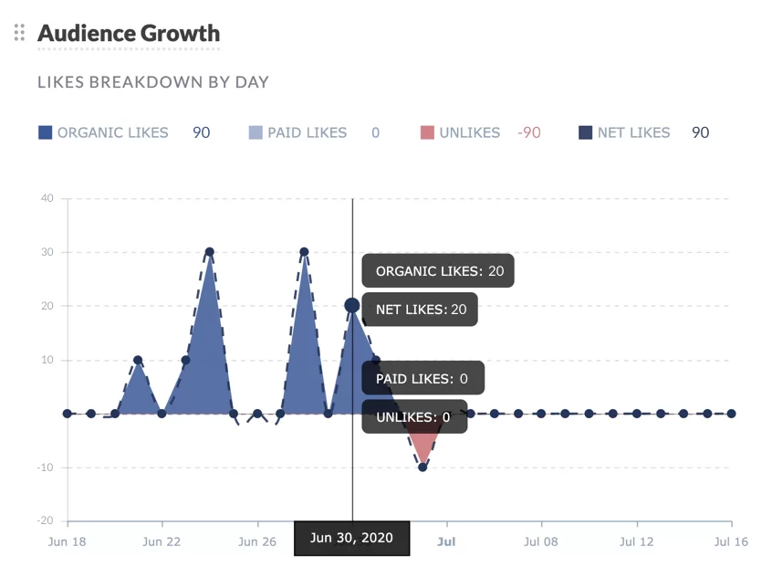Toggle the UNLIKES legend label
This screenshot has height=578, width=772.
point(469,132)
